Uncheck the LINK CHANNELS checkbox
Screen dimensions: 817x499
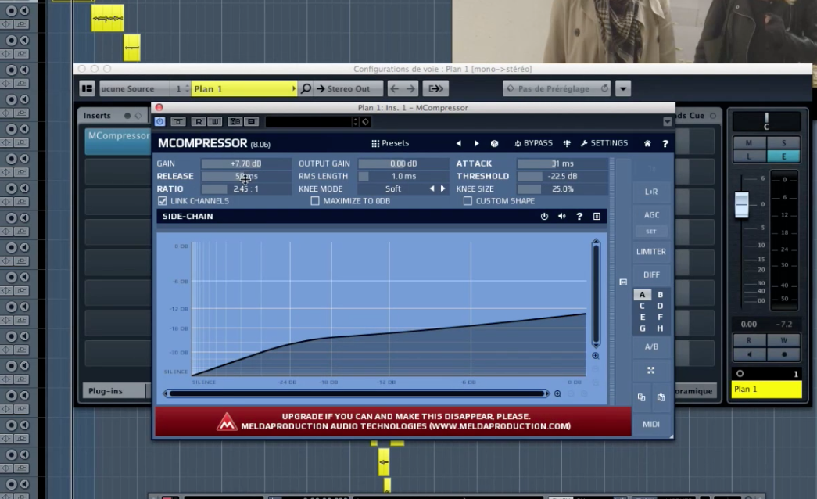[163, 201]
